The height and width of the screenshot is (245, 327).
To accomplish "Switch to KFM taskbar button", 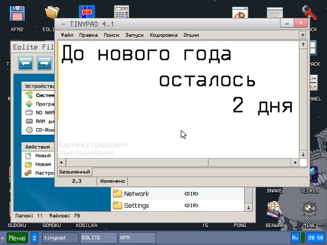I will [x=137, y=238].
